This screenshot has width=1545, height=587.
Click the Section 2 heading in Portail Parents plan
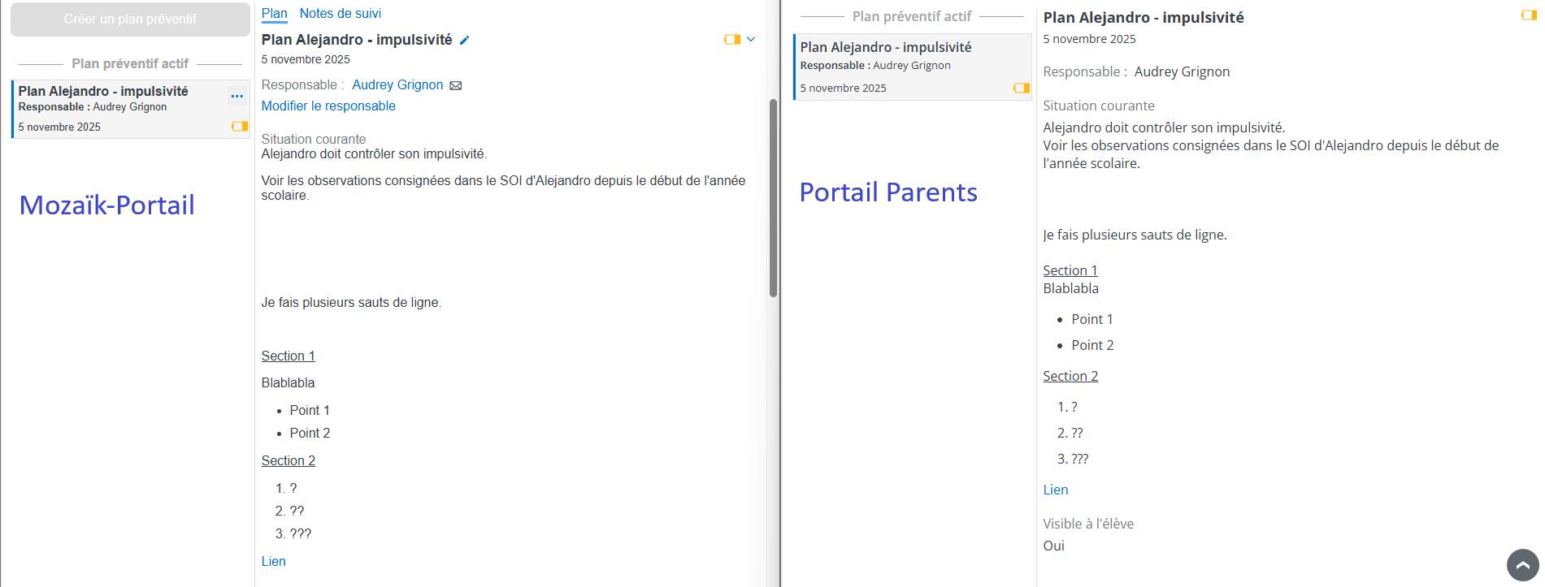point(1070,376)
